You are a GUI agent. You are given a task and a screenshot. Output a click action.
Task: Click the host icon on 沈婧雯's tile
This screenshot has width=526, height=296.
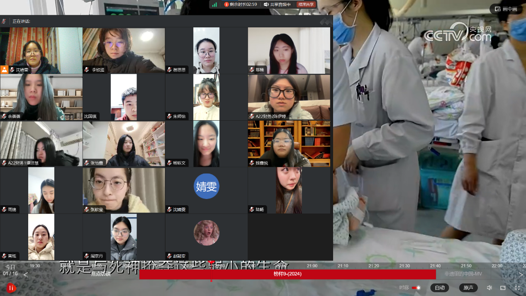tap(5, 70)
